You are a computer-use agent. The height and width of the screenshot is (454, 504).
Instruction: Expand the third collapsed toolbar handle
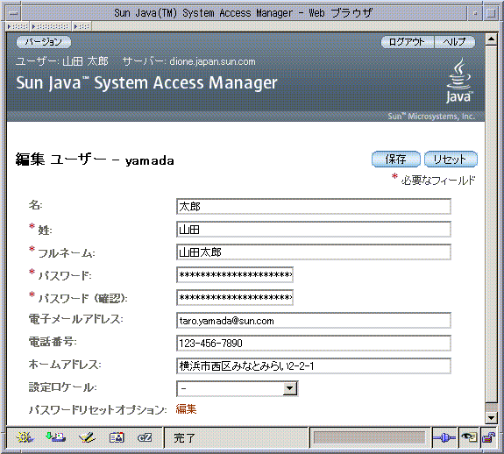point(82,26)
